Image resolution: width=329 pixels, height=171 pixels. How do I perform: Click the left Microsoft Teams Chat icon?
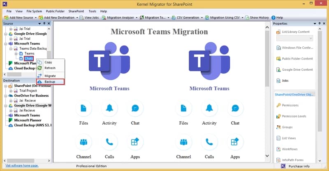[135, 108]
